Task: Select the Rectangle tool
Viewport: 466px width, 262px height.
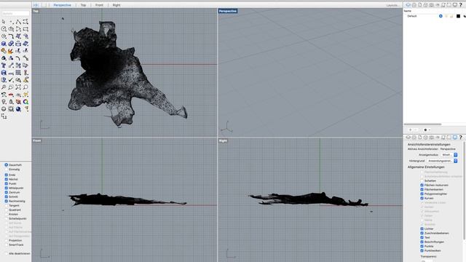Action: coord(26,29)
